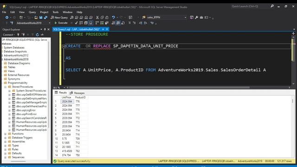
Task: Click the Parse checkmark icon
Action: click(x=76, y=23)
